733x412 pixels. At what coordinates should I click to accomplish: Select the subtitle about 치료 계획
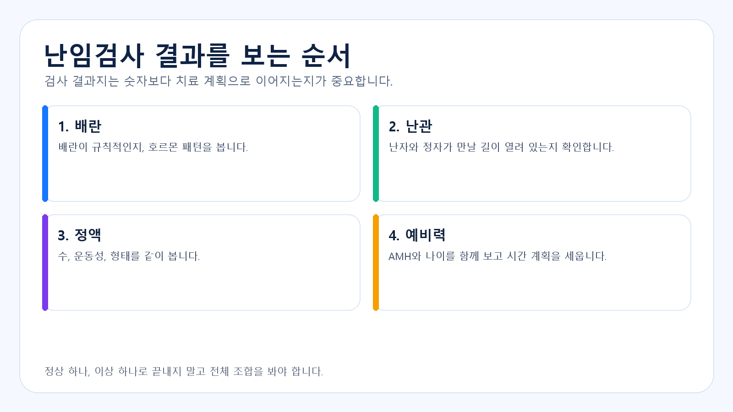click(219, 81)
